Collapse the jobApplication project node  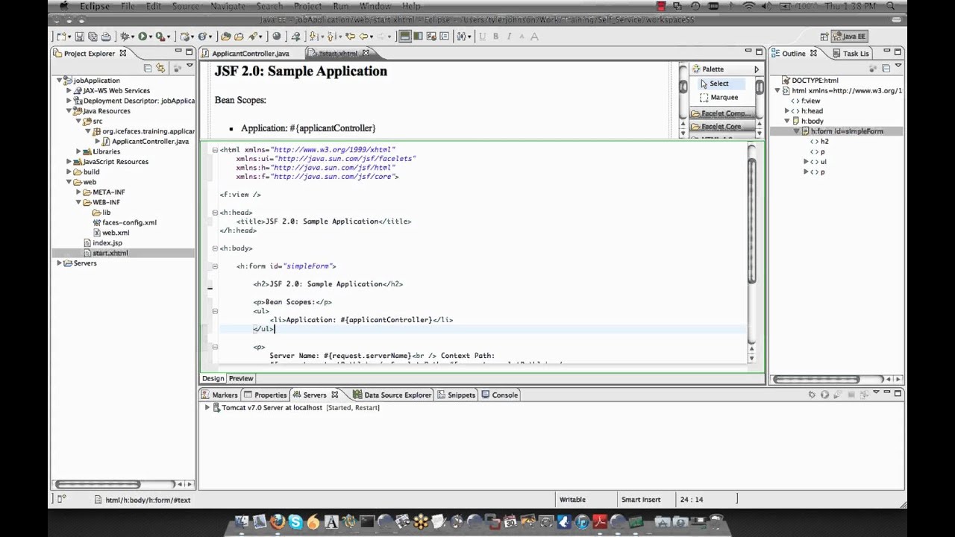pos(60,81)
